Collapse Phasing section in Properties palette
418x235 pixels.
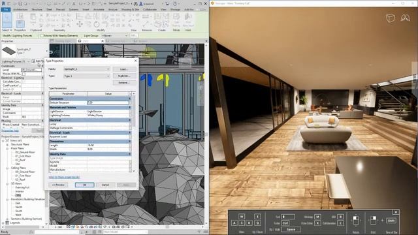coord(42,121)
